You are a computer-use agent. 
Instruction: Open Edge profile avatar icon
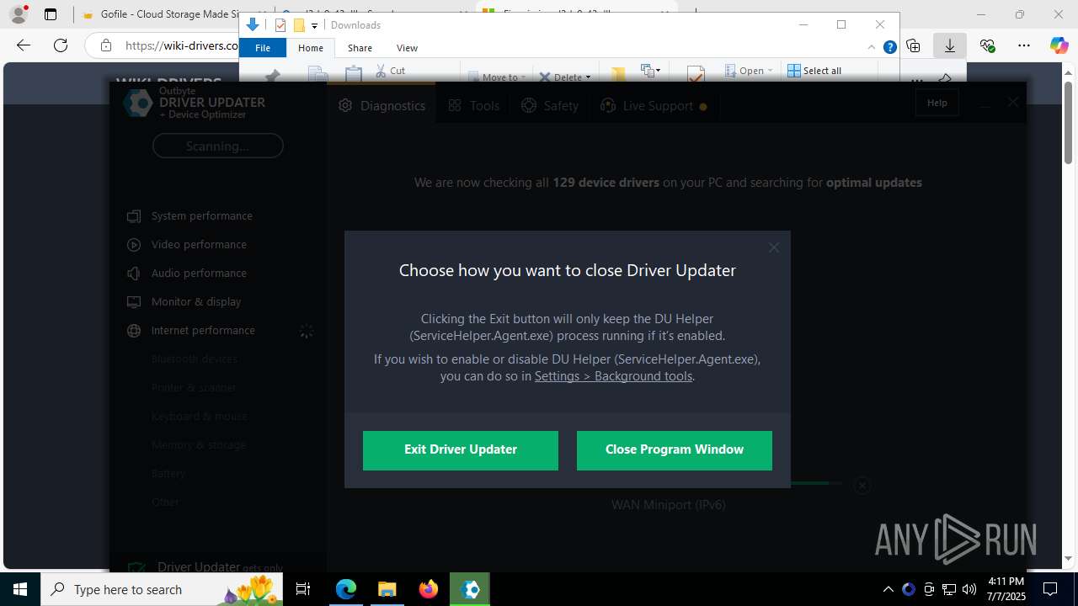pos(19,14)
